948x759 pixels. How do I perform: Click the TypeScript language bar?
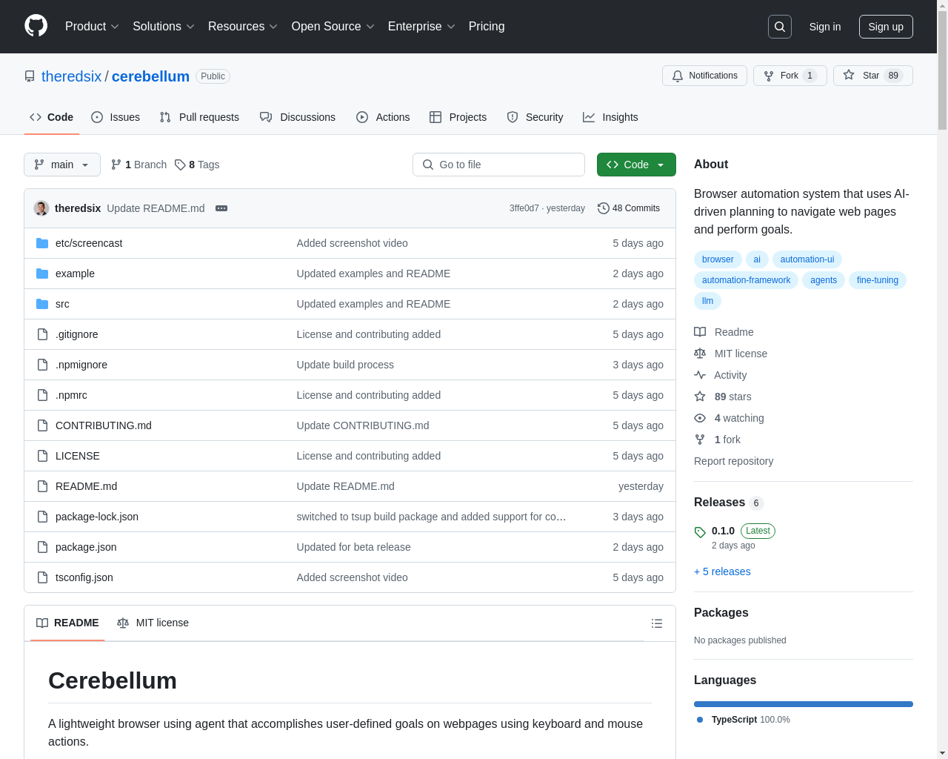(x=804, y=704)
